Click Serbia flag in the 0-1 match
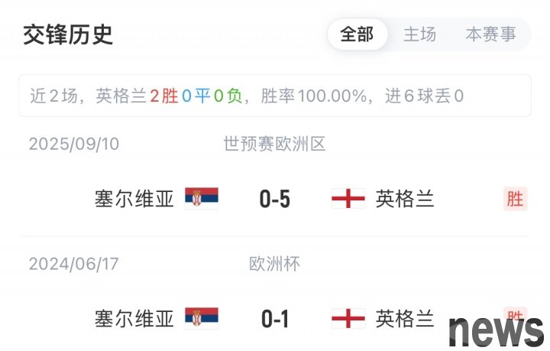 click(x=202, y=318)
